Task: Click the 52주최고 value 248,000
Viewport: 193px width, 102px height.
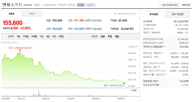Action: [175, 57]
